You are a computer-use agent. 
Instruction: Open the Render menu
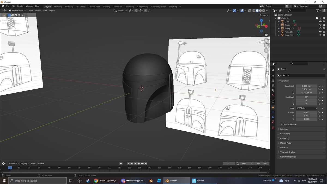[x=20, y=6]
